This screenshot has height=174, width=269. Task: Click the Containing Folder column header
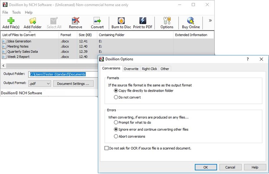(135, 35)
